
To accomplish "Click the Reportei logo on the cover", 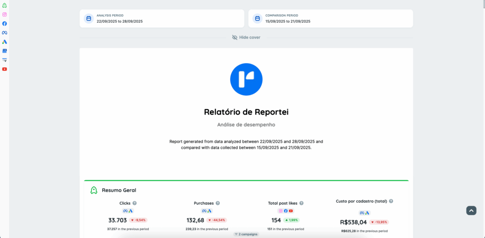I will point(246,80).
